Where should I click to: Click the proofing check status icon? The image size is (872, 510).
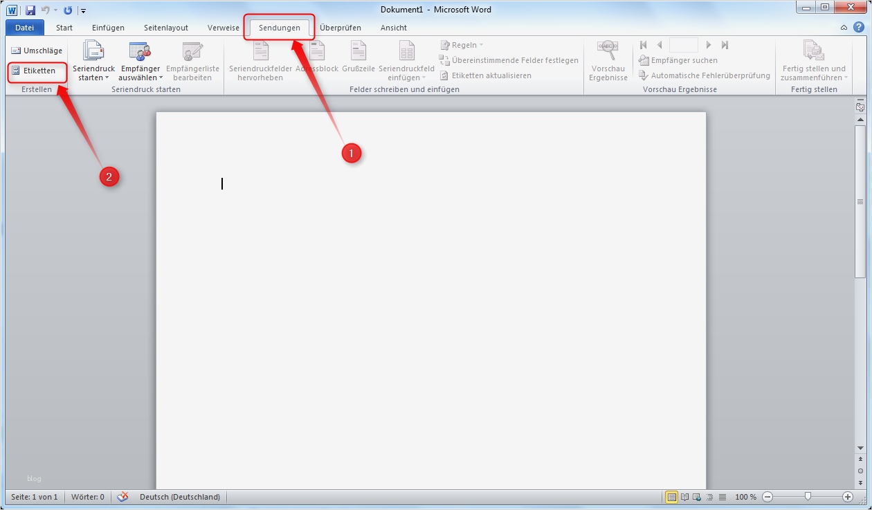coord(123,497)
